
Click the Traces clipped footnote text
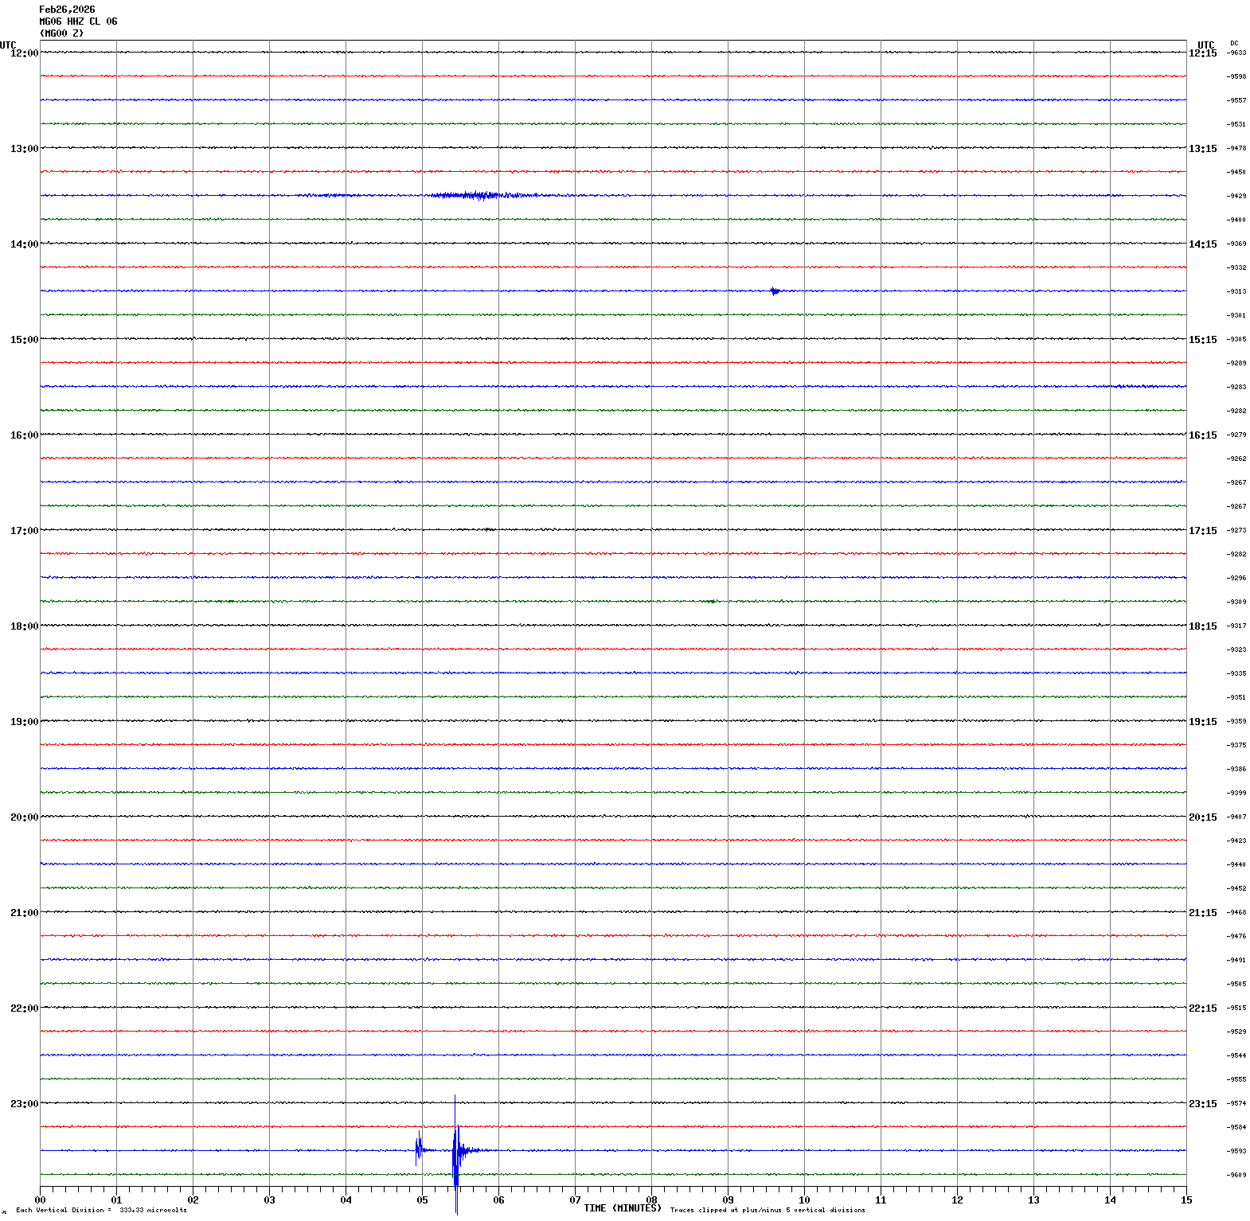click(x=768, y=1211)
